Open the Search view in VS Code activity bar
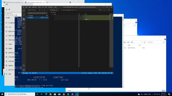 24,15
